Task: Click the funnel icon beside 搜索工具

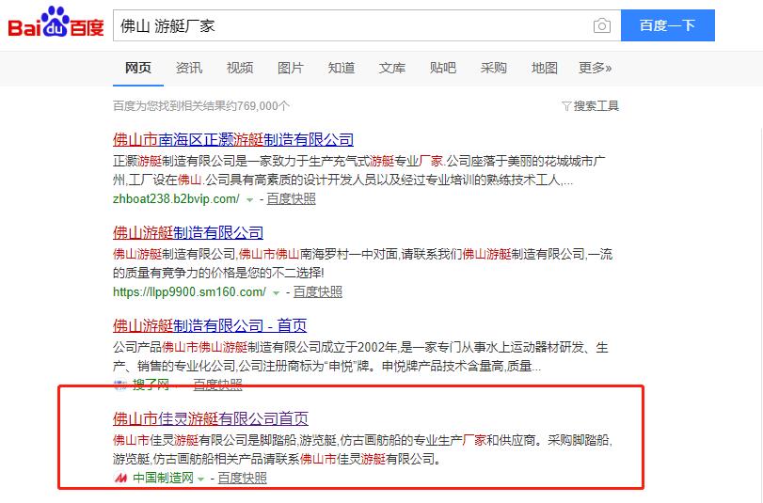Action: point(566,106)
